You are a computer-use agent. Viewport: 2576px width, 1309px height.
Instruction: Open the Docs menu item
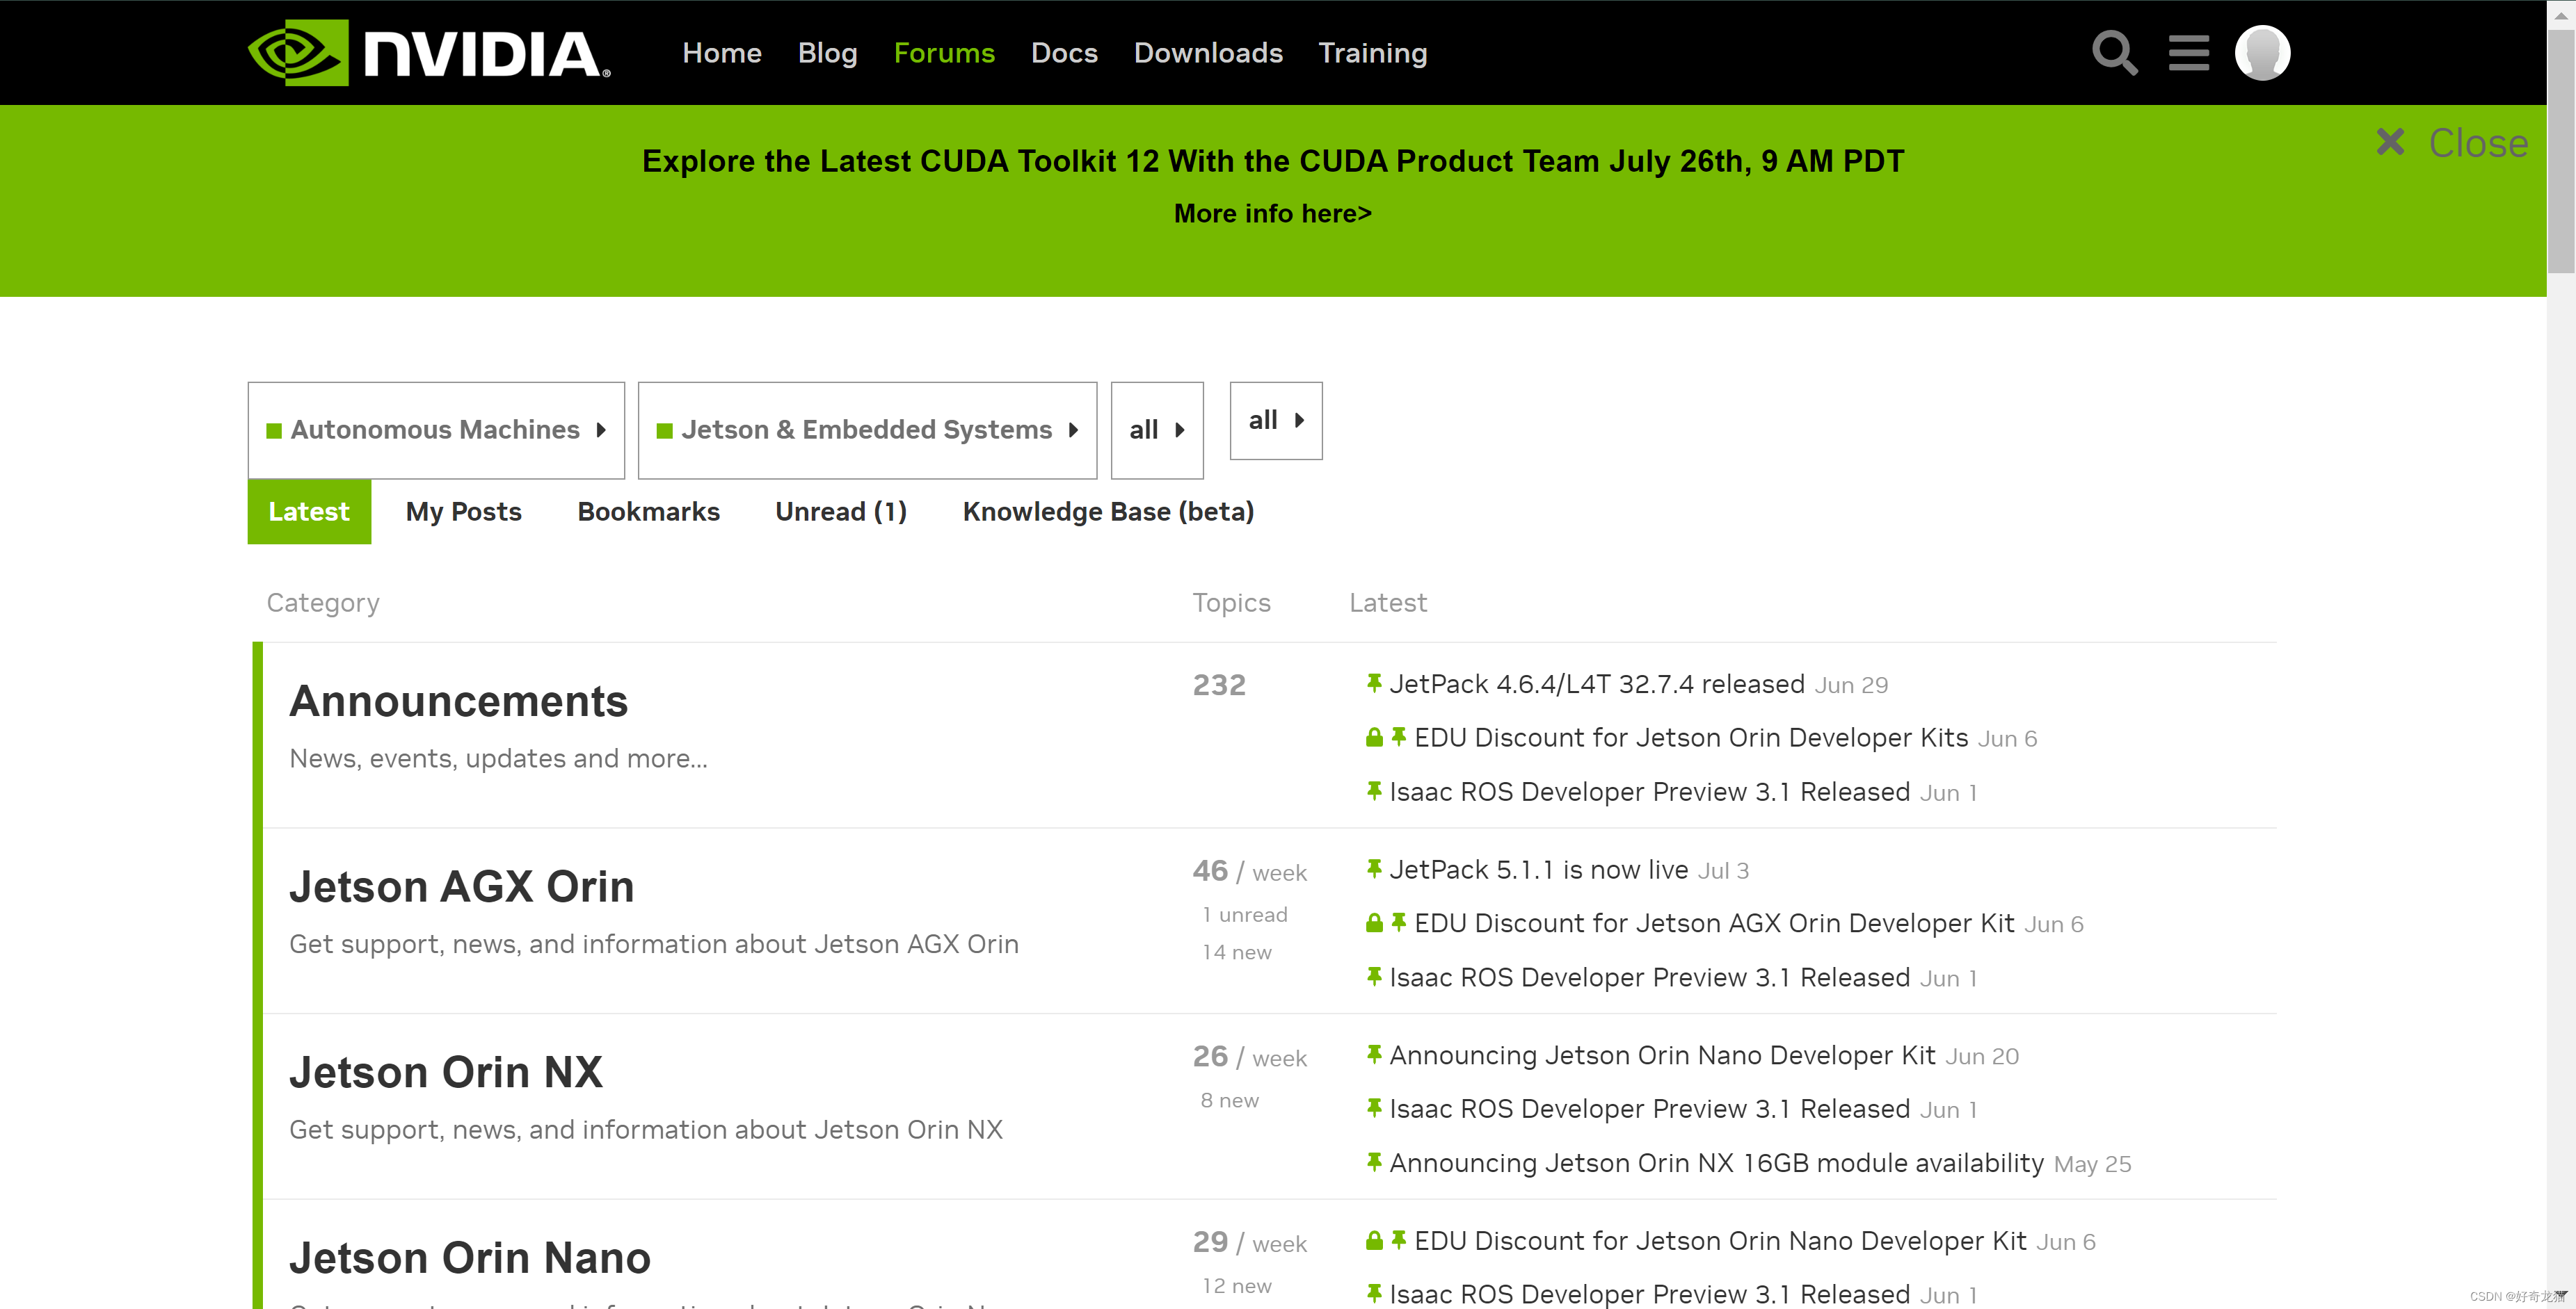click(x=1064, y=53)
